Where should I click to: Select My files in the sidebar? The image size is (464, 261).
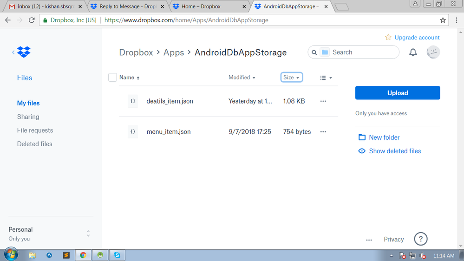[28, 103]
